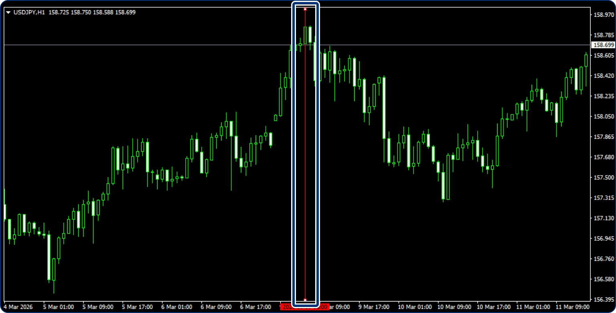Click the 157.500 level on the price scale
The width and height of the screenshot is (616, 313).
pos(604,177)
